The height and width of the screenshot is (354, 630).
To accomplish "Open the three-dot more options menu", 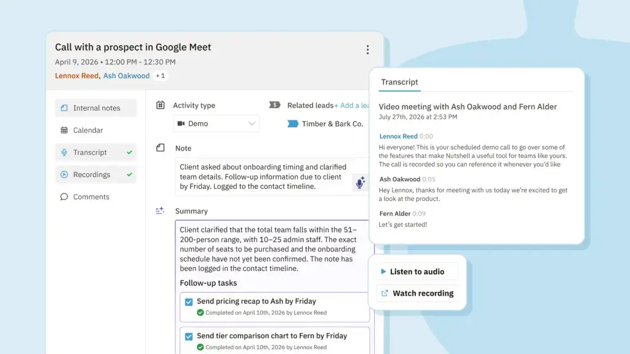I will point(367,50).
